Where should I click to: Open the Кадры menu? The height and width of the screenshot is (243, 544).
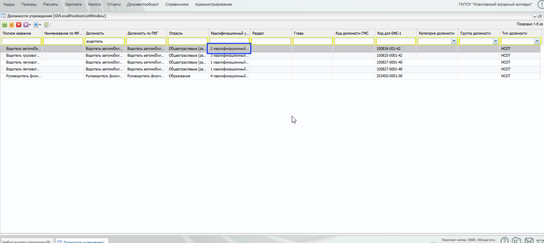(9, 4)
